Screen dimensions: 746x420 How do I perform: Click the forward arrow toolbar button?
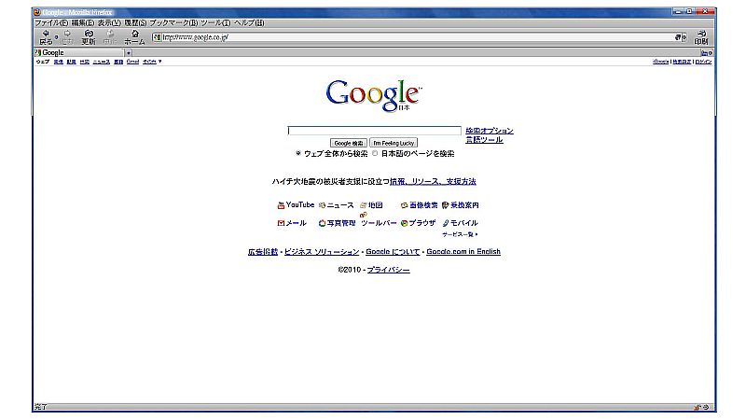(x=67, y=36)
